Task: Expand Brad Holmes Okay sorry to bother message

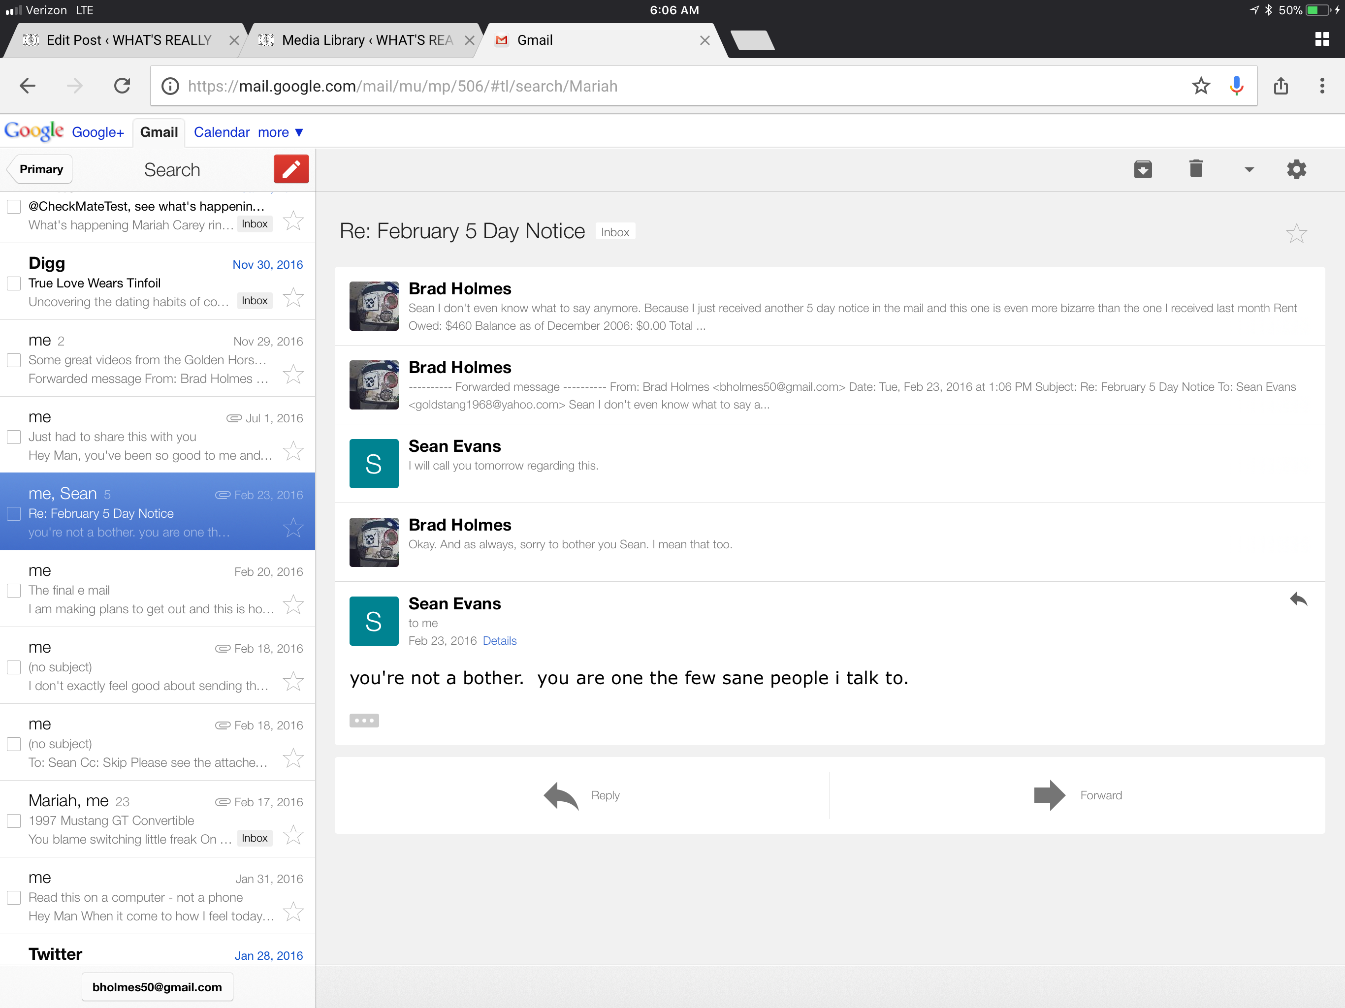Action: 830,542
